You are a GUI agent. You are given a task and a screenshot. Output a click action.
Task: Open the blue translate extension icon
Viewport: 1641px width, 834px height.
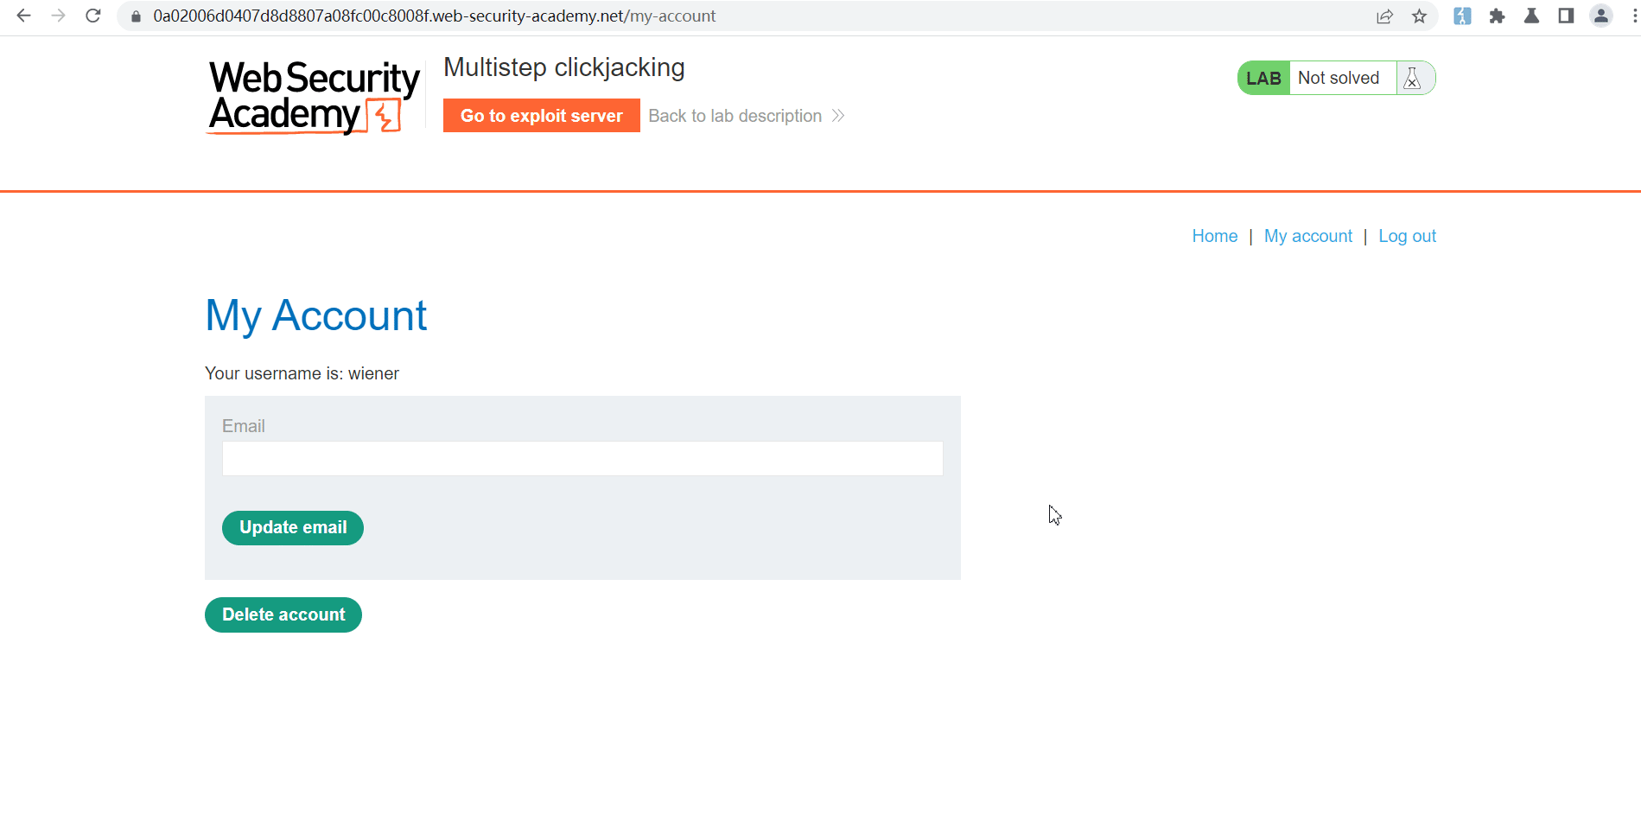point(1462,16)
